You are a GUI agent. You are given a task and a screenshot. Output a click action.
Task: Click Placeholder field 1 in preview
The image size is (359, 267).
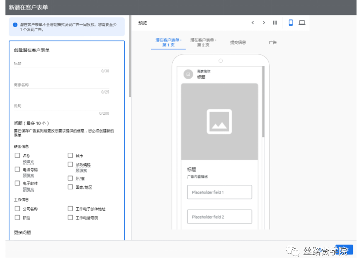click(x=219, y=192)
